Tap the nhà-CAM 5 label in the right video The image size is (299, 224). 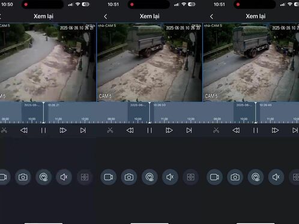pos(213,26)
